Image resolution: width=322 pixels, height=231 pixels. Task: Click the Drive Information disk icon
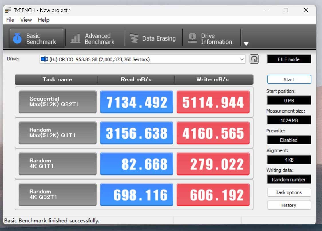click(x=192, y=38)
